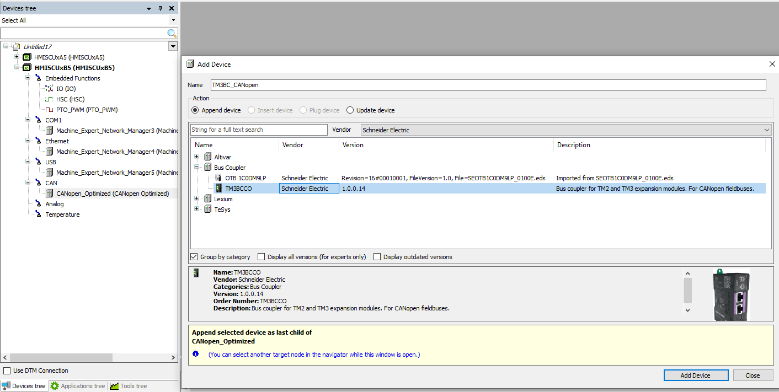Click the Machine_Expert_Network_Manager4 device icon
The image size is (779, 392).
tap(49, 152)
